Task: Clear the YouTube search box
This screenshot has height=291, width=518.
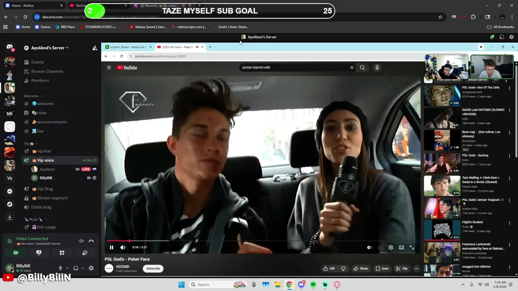Action: click(x=352, y=67)
